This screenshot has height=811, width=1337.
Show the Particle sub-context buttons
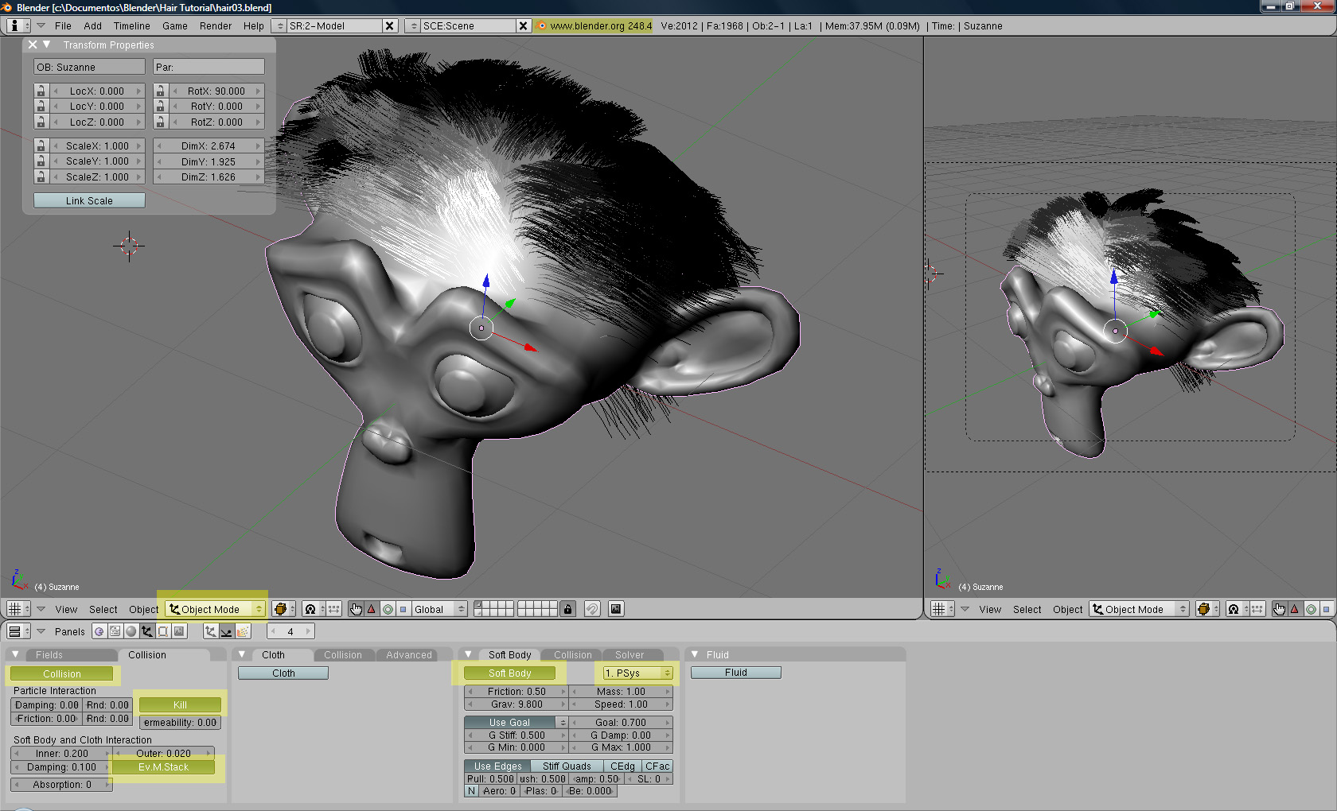click(x=243, y=631)
